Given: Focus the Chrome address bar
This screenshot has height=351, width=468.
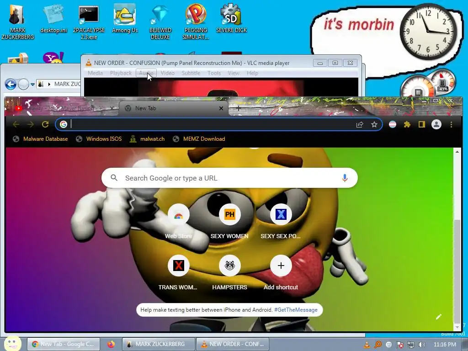Looking at the screenshot, I should (219, 124).
